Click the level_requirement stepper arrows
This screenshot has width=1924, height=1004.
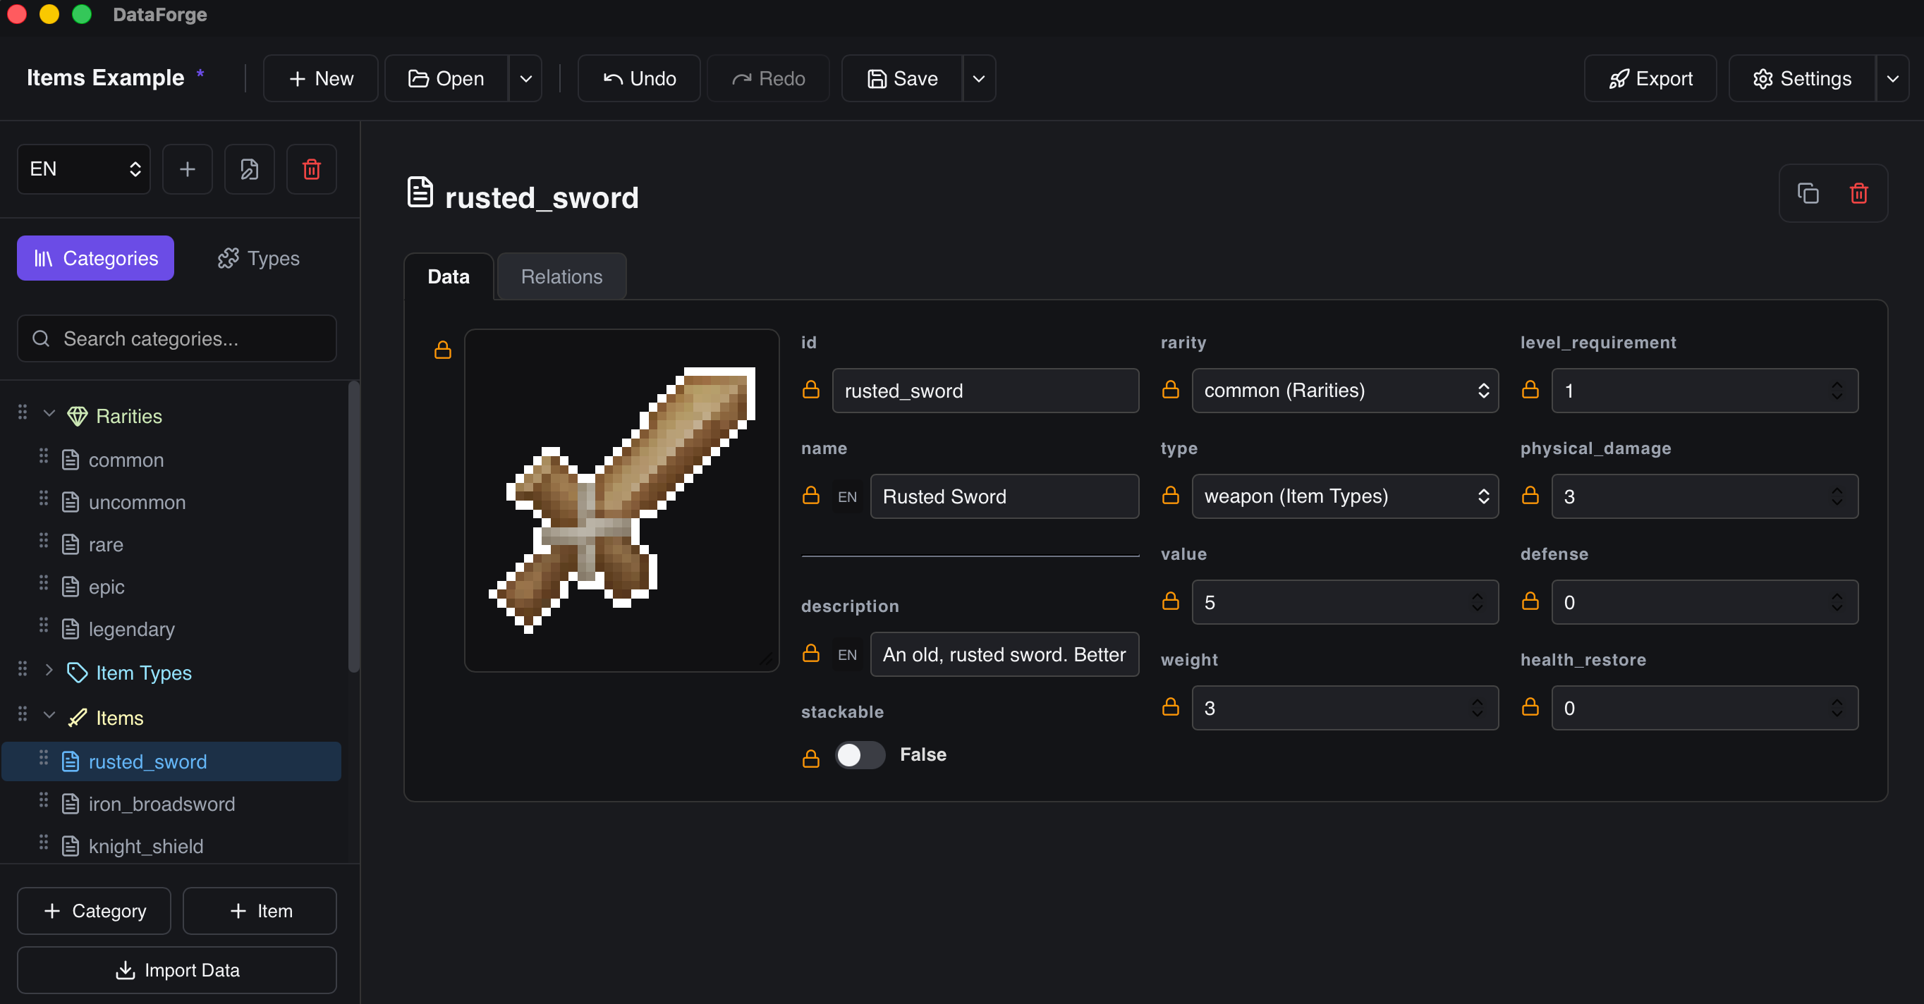1837,391
